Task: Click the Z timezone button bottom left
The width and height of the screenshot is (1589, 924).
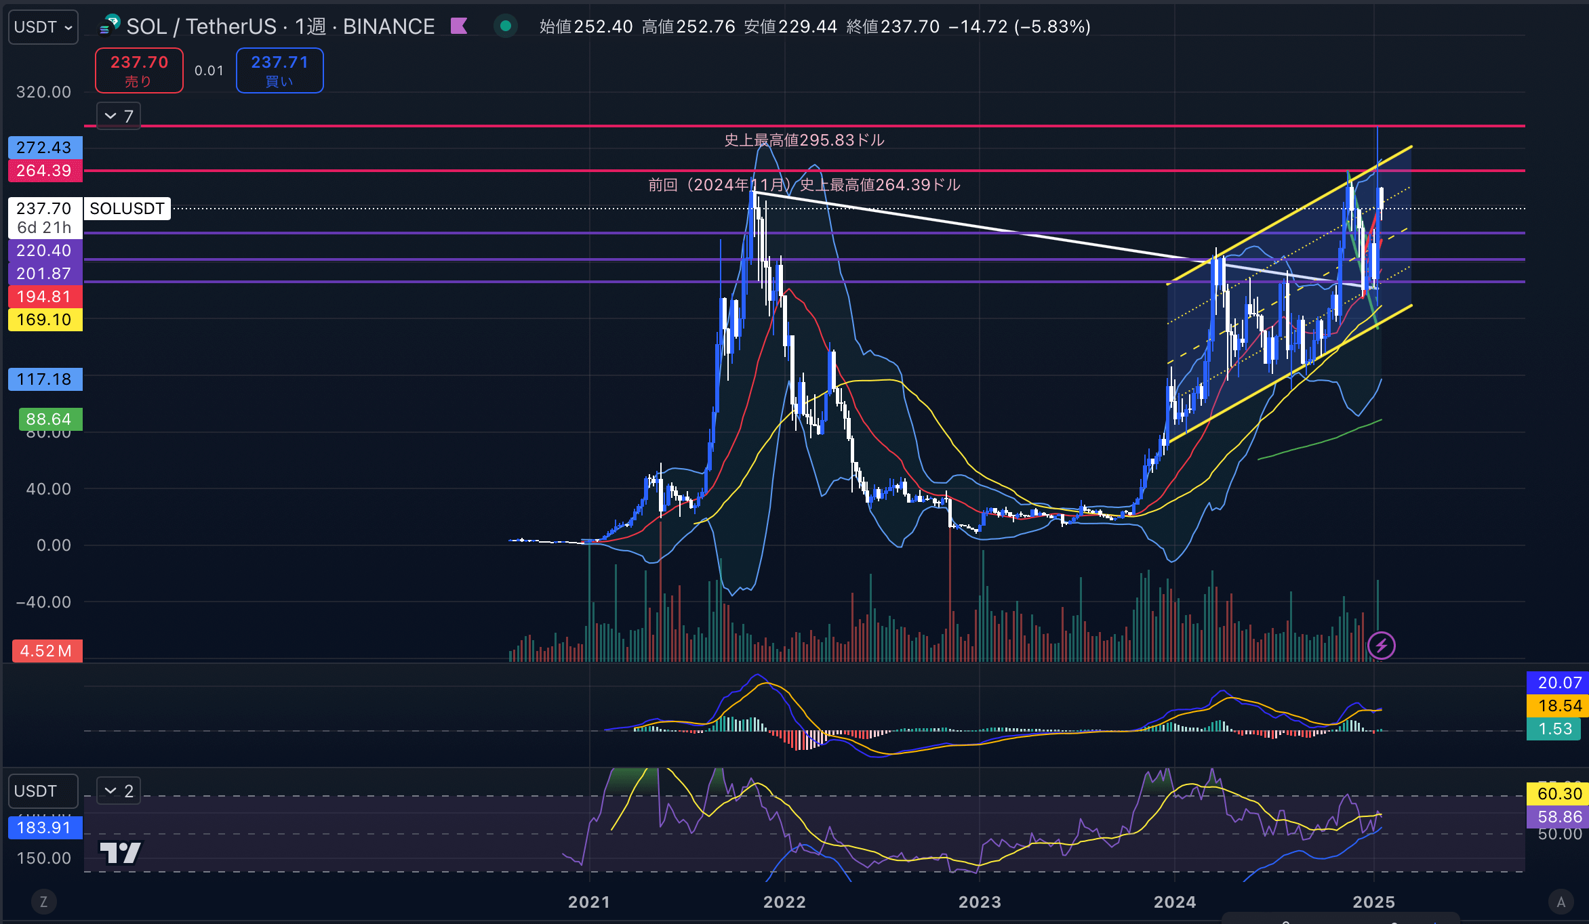Action: tap(43, 902)
